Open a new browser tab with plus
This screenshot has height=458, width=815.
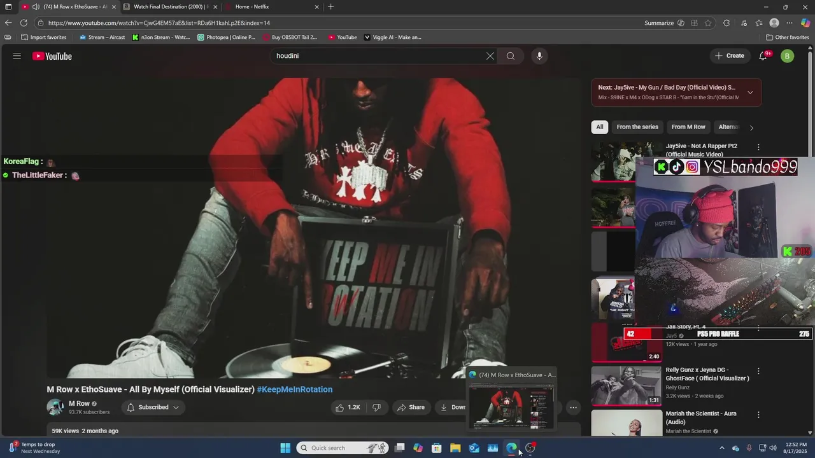tap(330, 7)
